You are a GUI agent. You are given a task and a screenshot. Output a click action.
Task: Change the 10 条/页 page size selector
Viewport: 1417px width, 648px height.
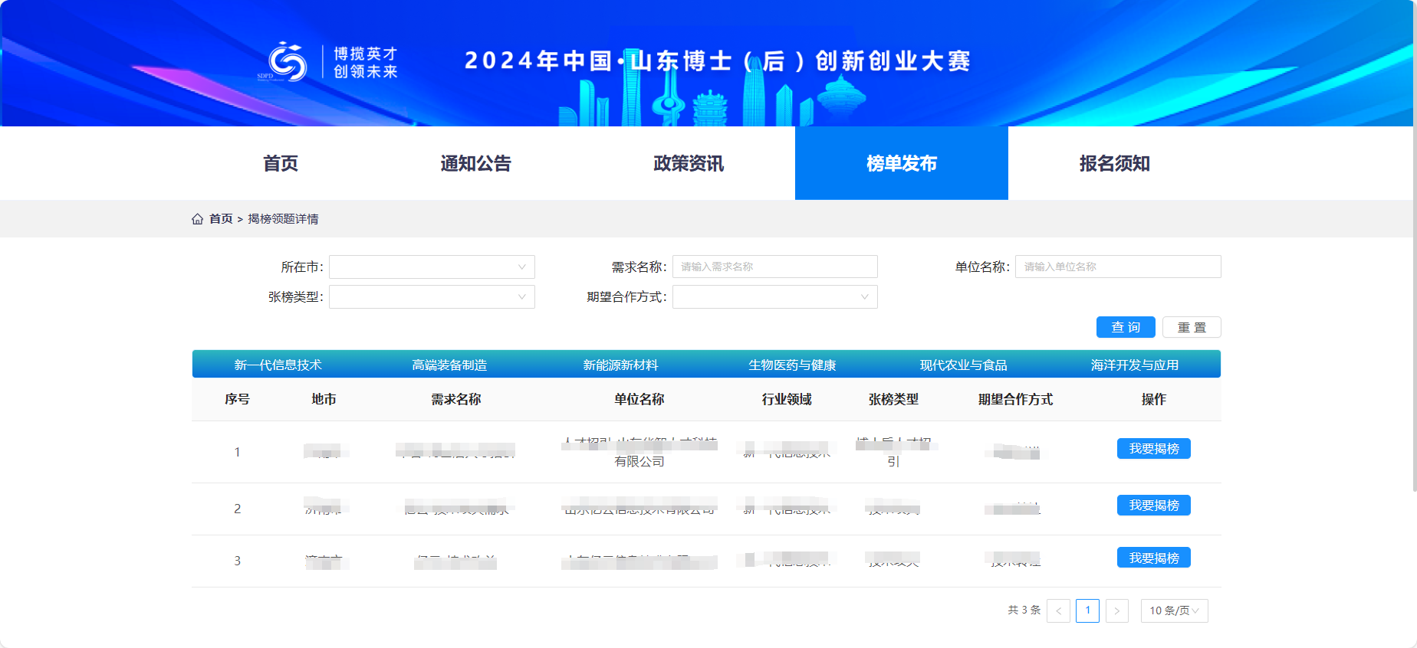(x=1174, y=610)
